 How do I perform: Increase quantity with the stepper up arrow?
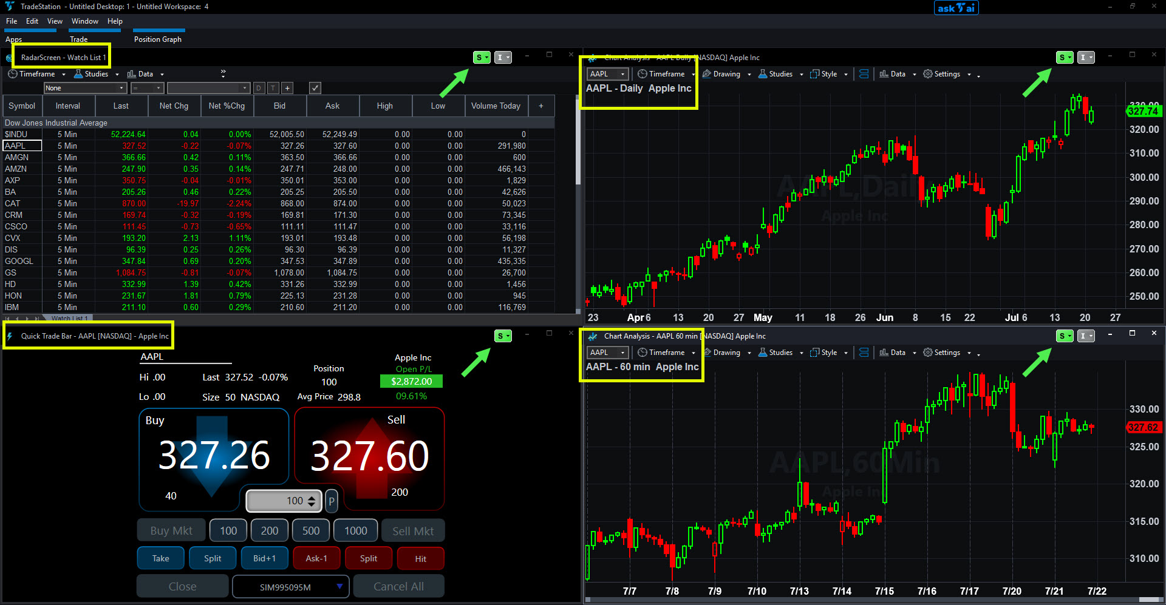click(312, 498)
